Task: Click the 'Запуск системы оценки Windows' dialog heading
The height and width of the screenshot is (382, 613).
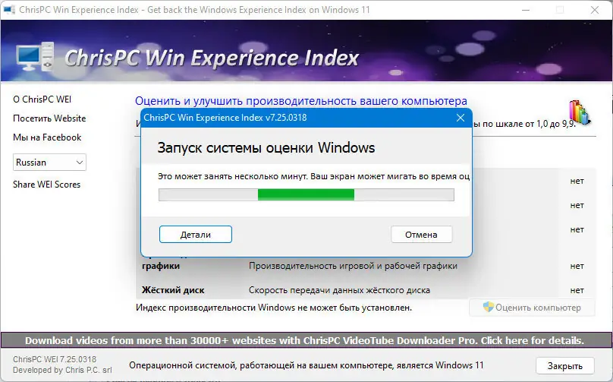Action: 266,147
